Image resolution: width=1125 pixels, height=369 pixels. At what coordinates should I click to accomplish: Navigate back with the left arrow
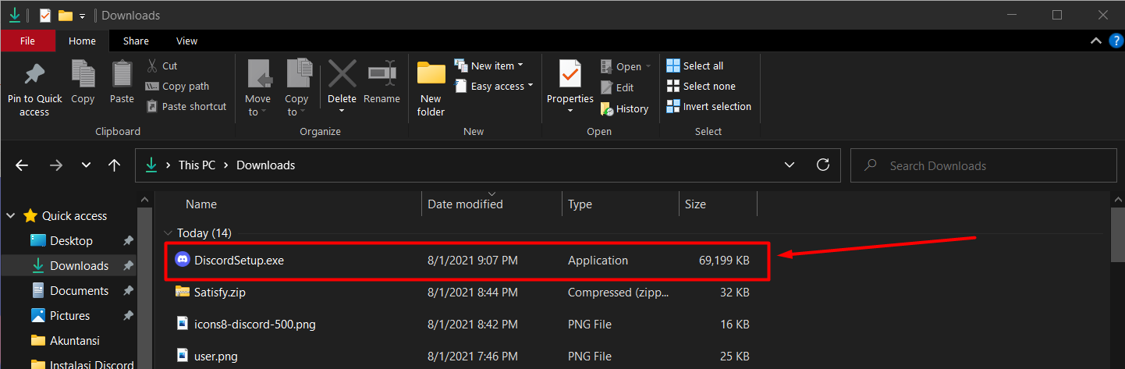pyautogui.click(x=22, y=165)
